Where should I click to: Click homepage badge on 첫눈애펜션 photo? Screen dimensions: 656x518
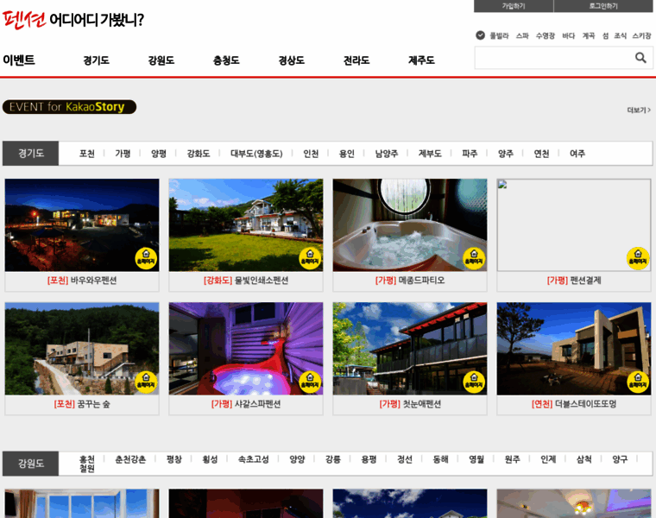click(x=474, y=382)
